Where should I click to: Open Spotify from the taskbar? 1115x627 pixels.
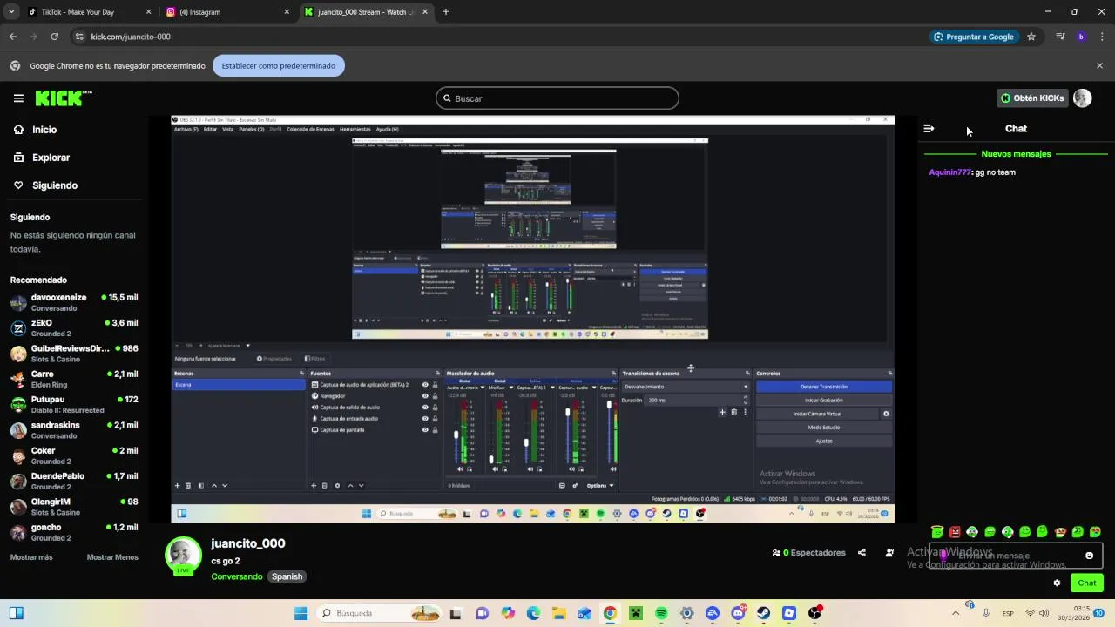(x=661, y=613)
